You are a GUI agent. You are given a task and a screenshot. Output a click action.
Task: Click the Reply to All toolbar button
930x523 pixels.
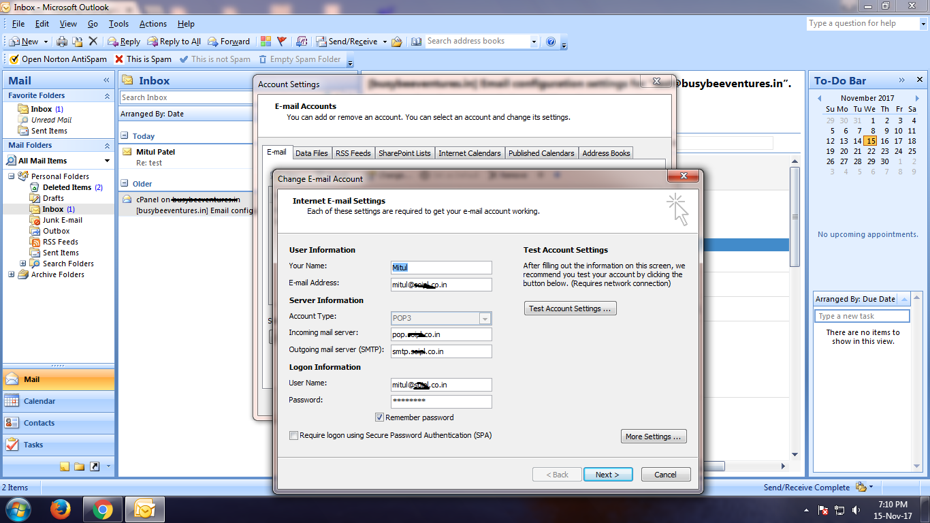coord(174,42)
